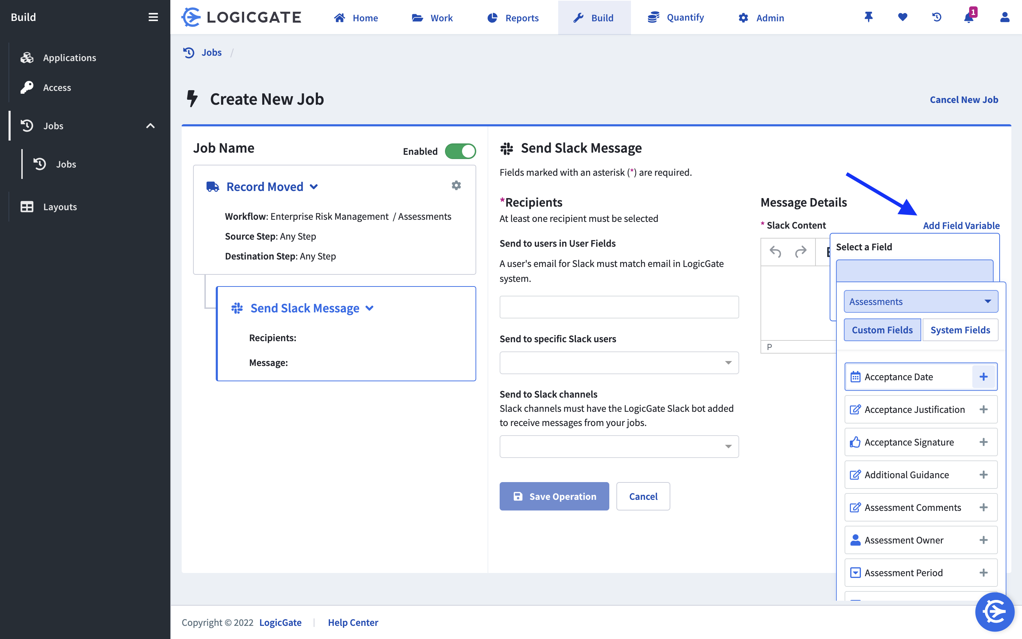Click Cancel New Job link
Viewport: 1022px width, 639px height.
point(964,100)
